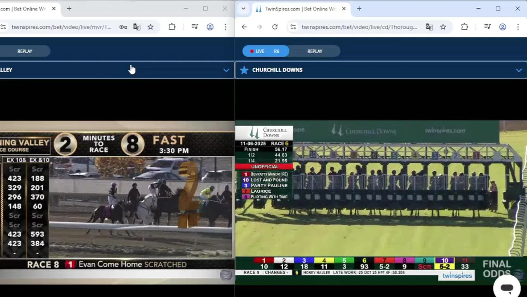This screenshot has width=527, height=297.
Task: Open profile avatar in left window toolbar
Action: click(x=210, y=27)
